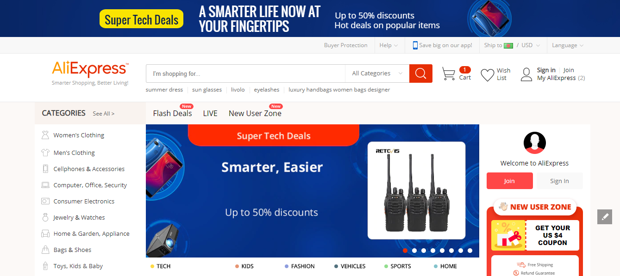
Task: Open the Buyer Protection link
Action: [x=345, y=45]
